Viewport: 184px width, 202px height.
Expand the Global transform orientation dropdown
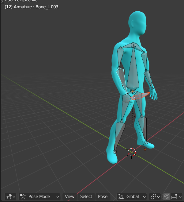(x=132, y=196)
